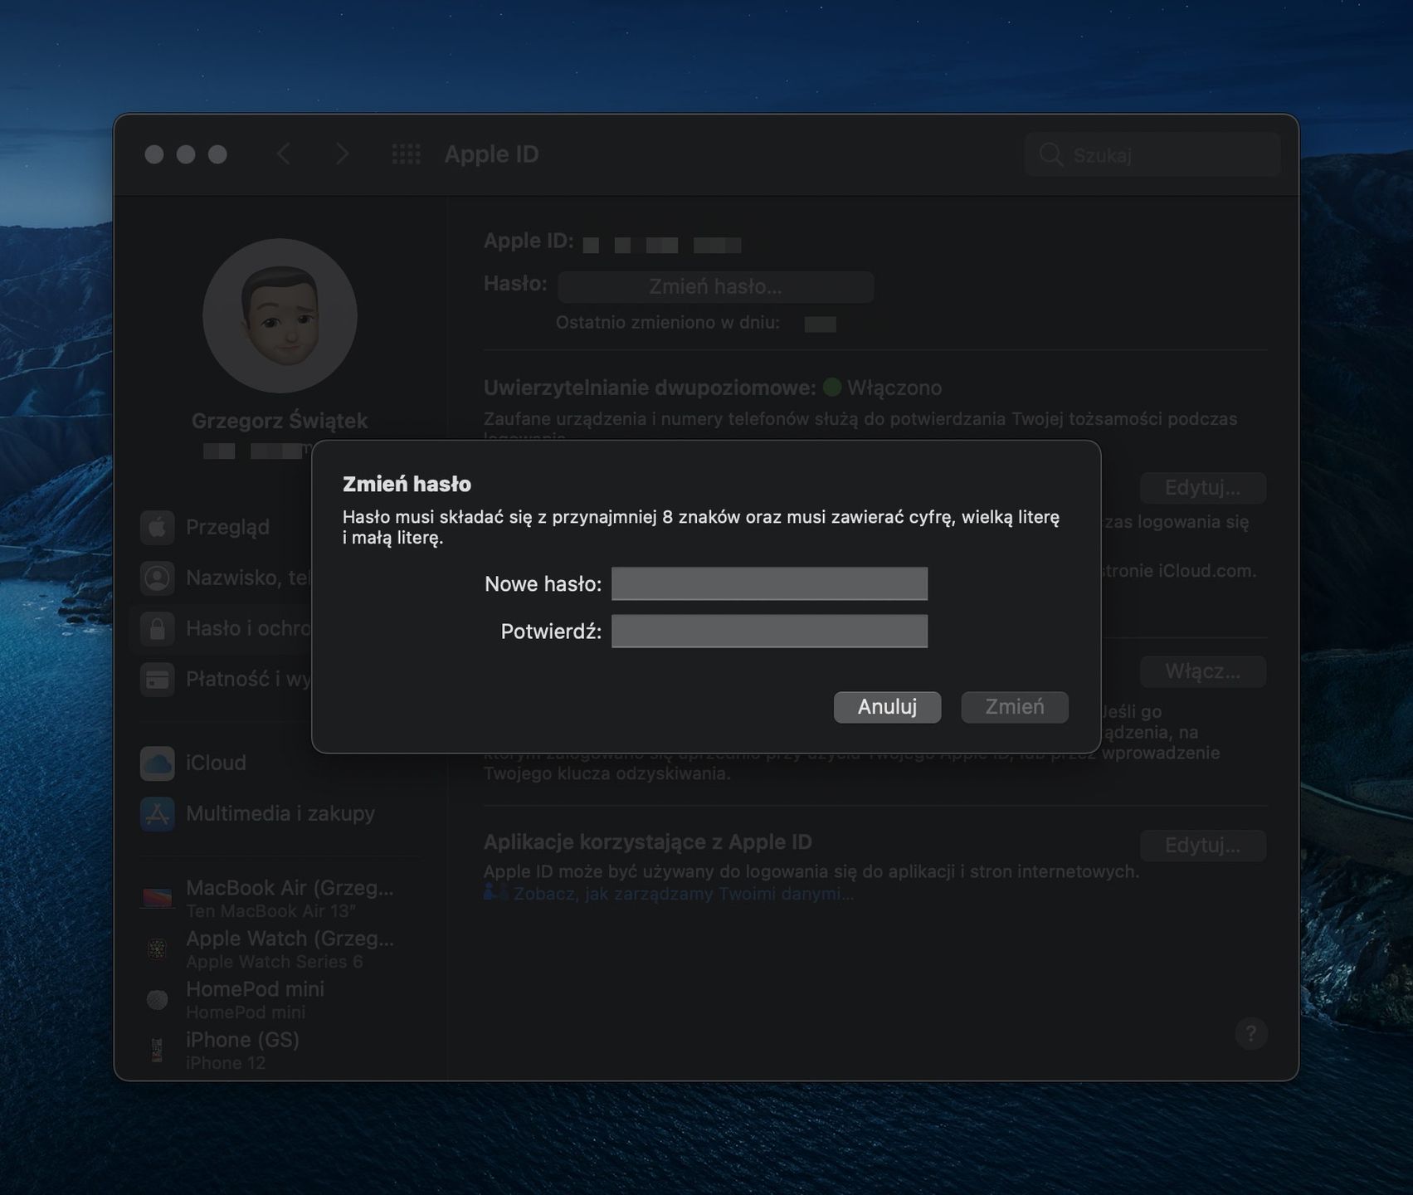
Task: Select the HomePod mini device icon
Action: point(157,999)
